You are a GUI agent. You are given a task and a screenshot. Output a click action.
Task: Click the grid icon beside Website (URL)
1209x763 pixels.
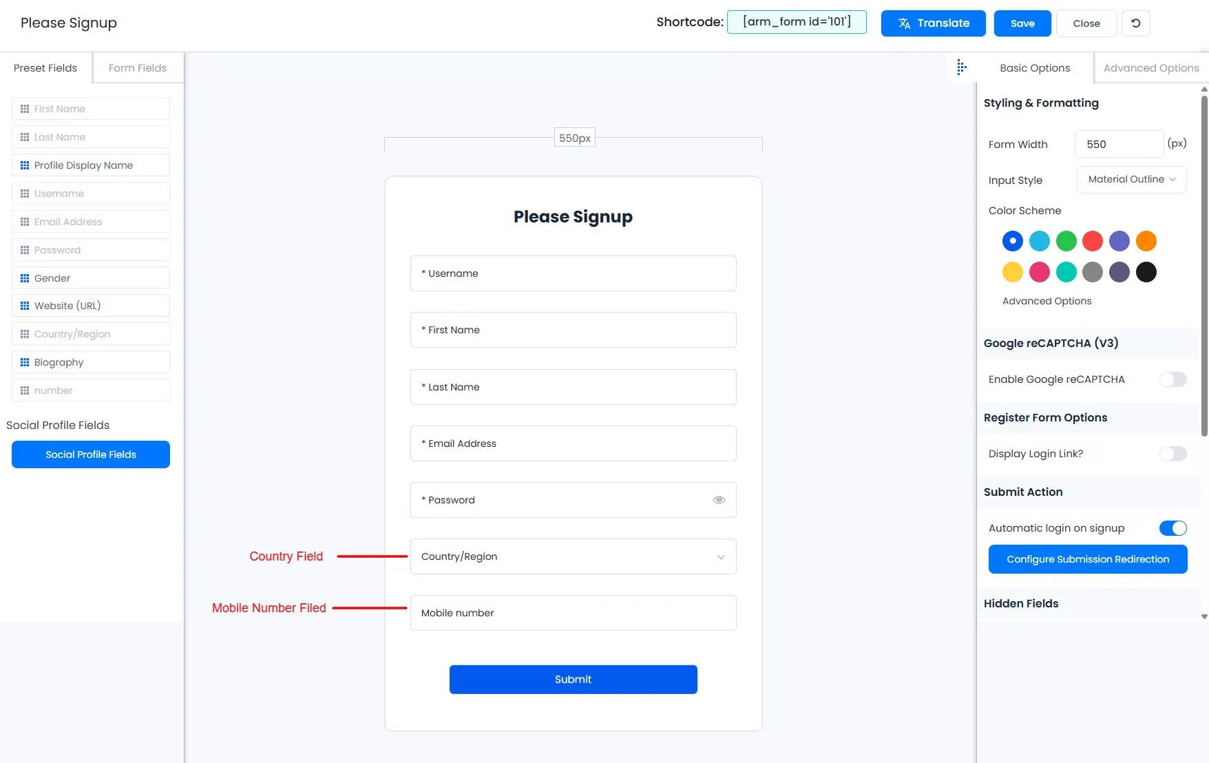click(x=25, y=306)
